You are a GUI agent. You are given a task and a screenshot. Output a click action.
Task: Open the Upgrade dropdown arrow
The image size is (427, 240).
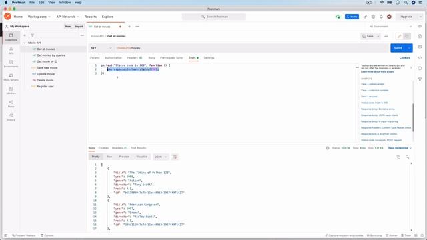coord(420,17)
